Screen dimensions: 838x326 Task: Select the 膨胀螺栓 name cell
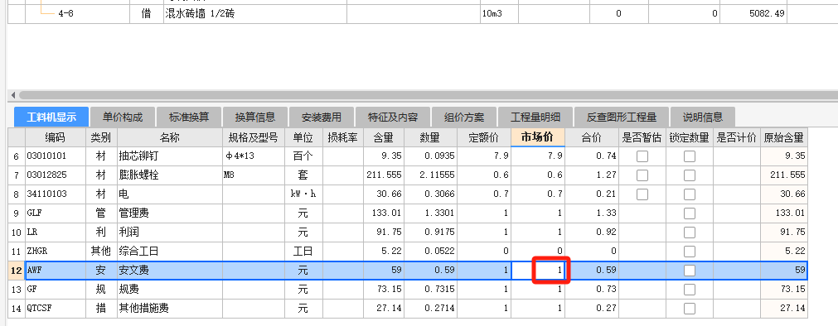[169, 175]
